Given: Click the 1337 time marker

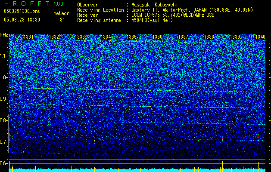Looking at the screenshot, I should [x=183, y=37].
